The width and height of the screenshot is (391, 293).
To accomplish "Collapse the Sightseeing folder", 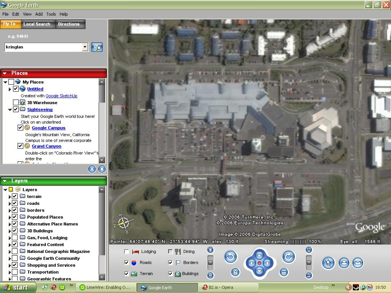I will tap(10, 109).
